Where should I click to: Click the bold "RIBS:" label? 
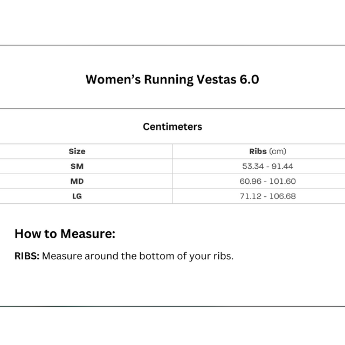click(27, 256)
